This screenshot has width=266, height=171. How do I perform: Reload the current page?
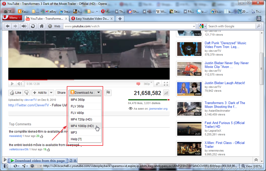click(x=33, y=26)
